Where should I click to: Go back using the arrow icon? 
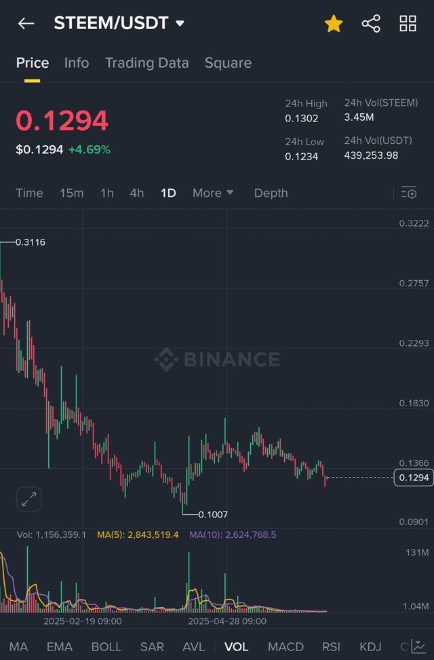click(x=26, y=24)
